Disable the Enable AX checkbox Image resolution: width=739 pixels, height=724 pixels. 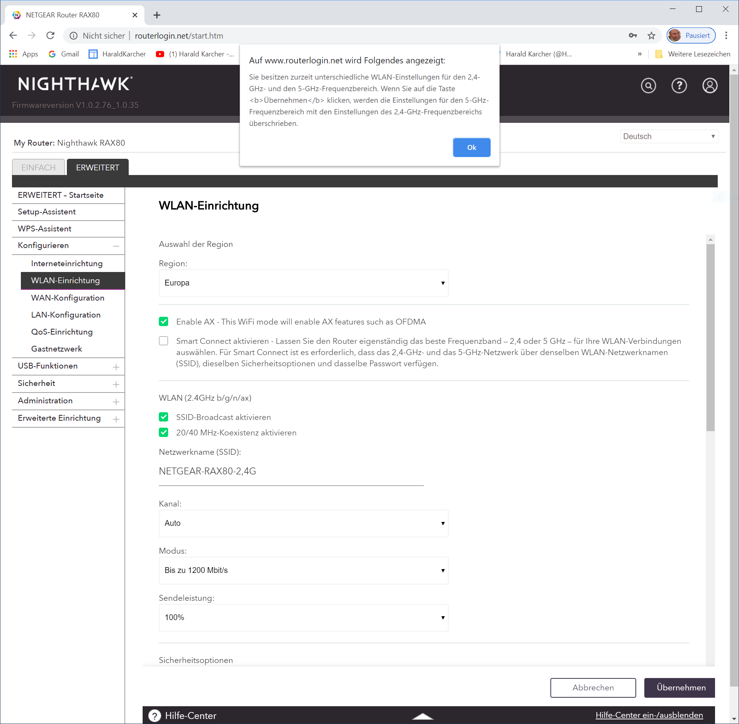tap(163, 321)
